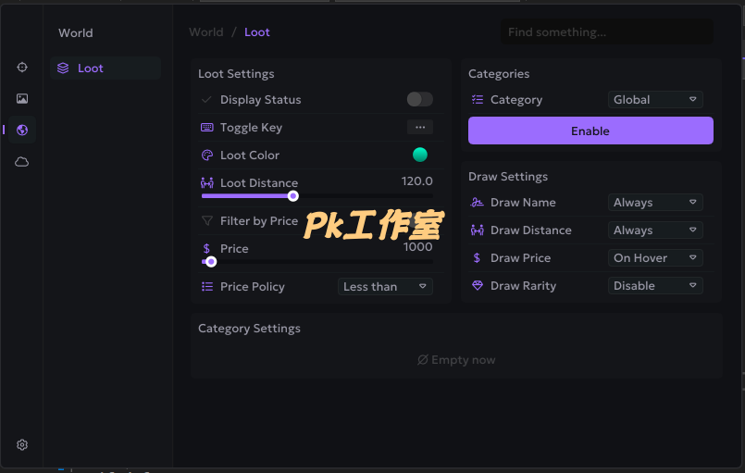Open the crosshair aim section in sidebar
This screenshot has width=745, height=473.
22,68
